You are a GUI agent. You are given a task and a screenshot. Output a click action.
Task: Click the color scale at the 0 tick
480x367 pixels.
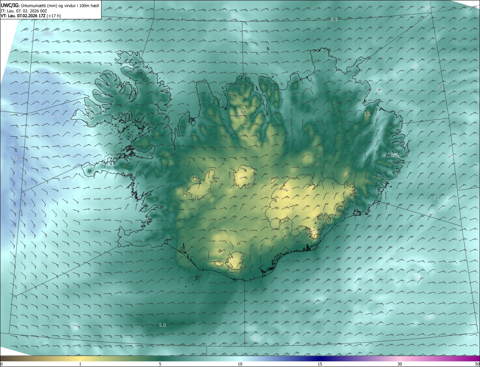1,364
